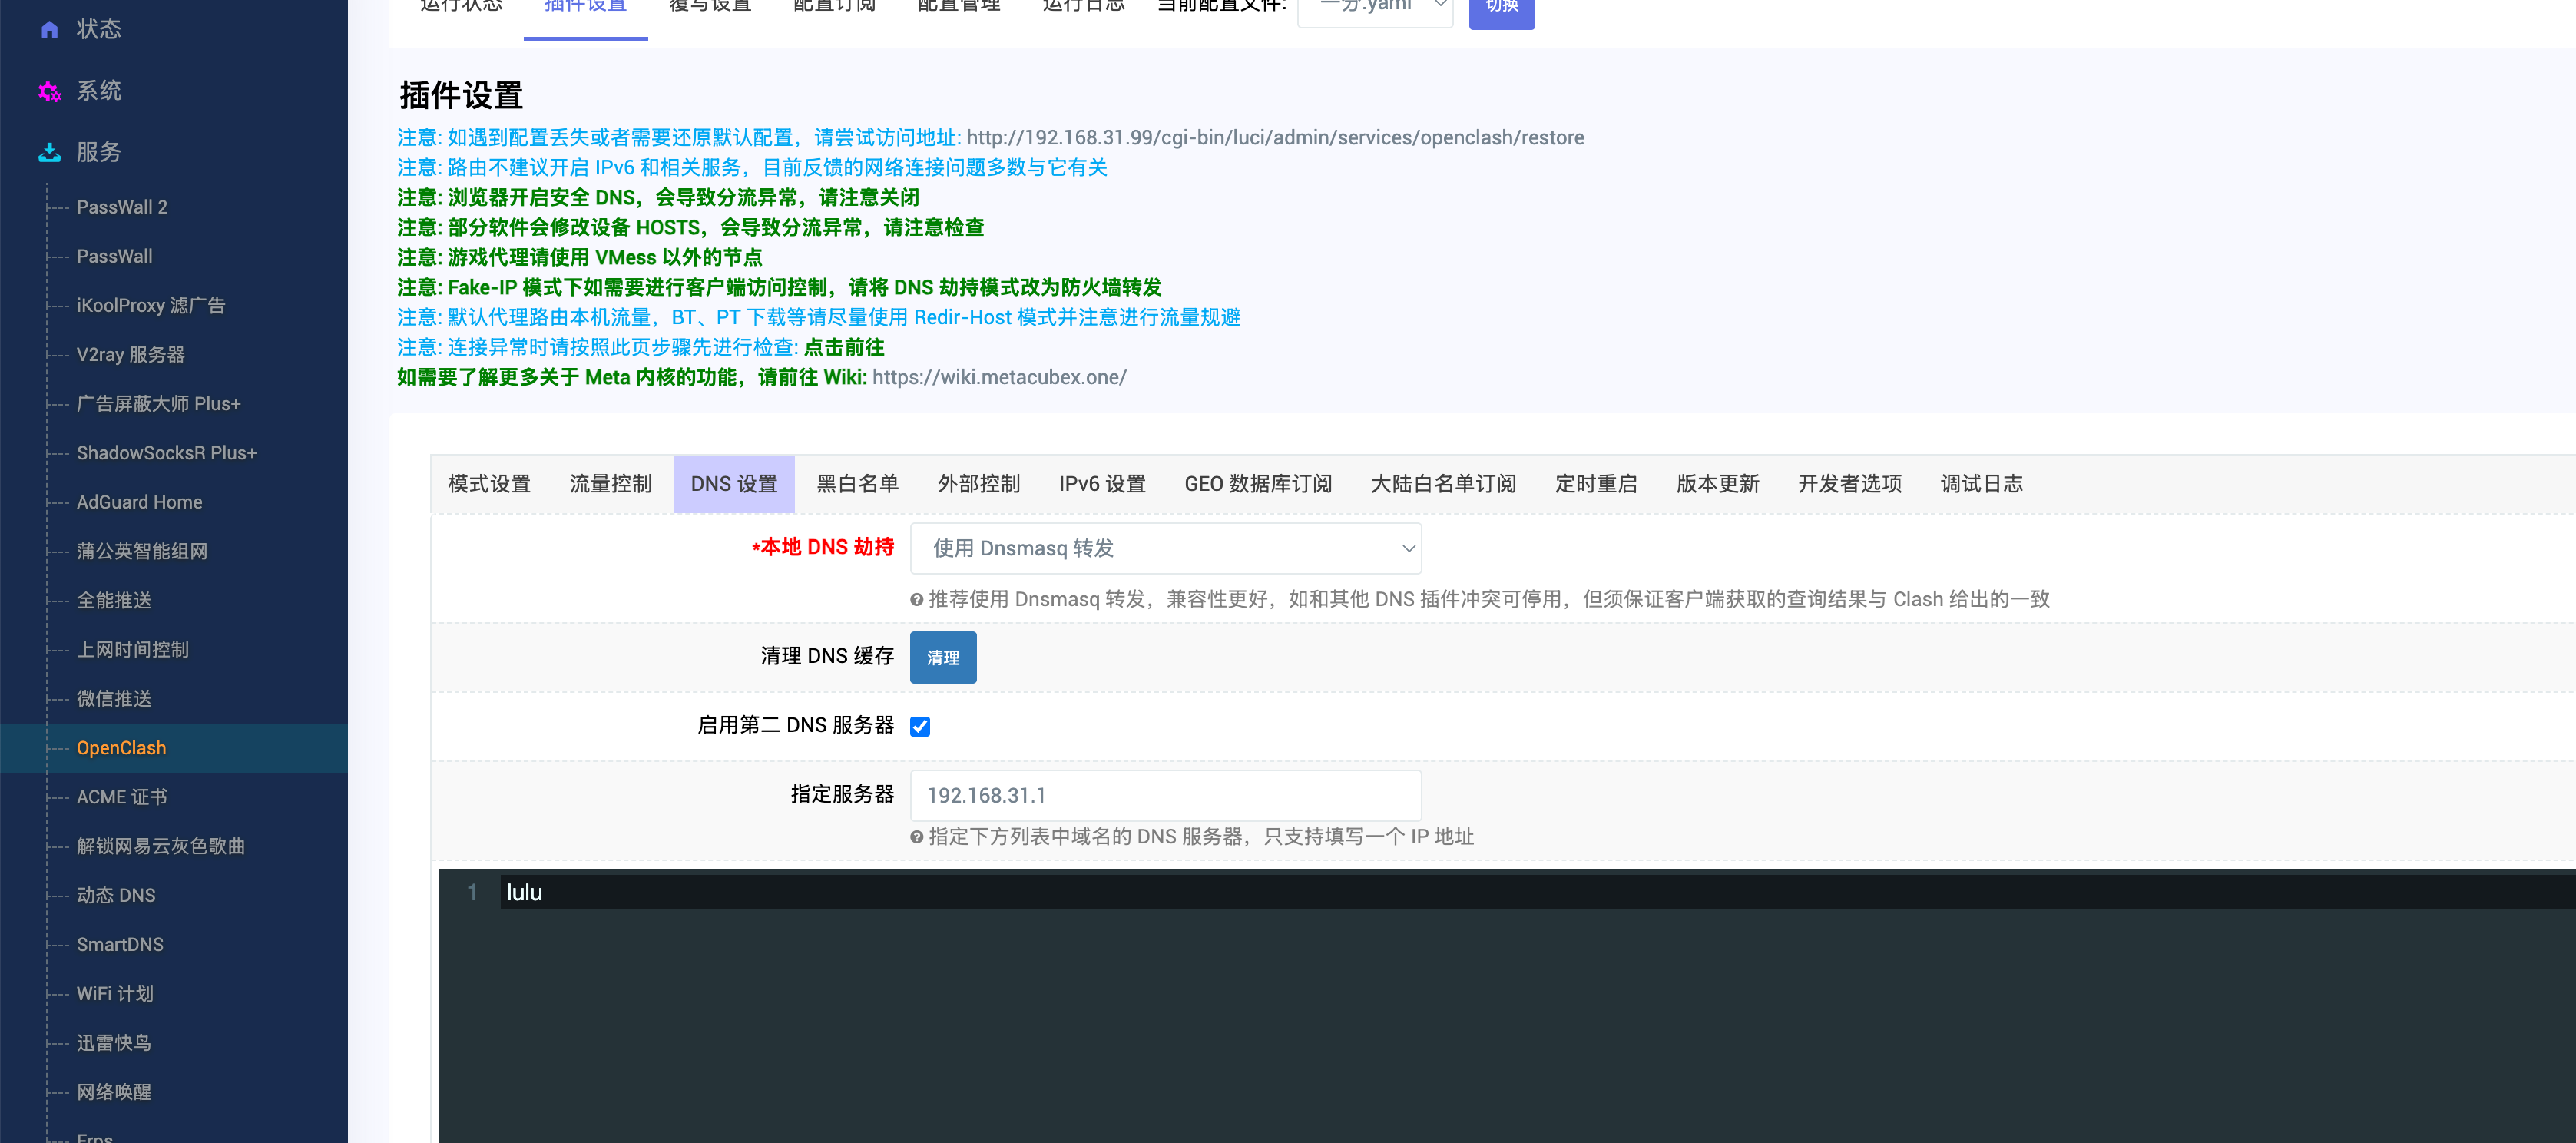Screen dimensions: 2576x1143
Task: Open PassWall in the sidebar
Action: (x=115, y=256)
